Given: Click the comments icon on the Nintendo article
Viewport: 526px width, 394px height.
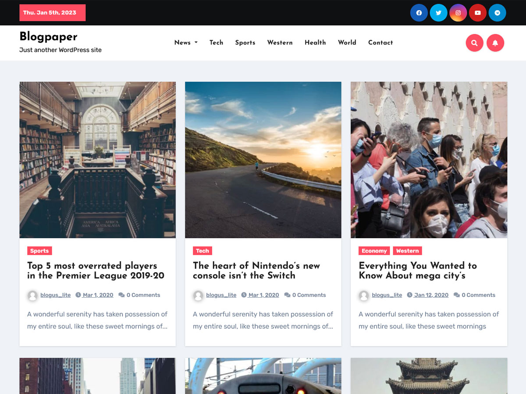Looking at the screenshot, I should click(x=287, y=295).
